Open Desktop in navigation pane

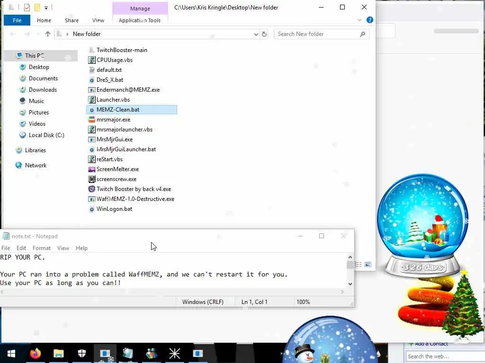[x=39, y=67]
